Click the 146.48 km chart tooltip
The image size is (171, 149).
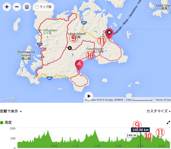(140, 130)
